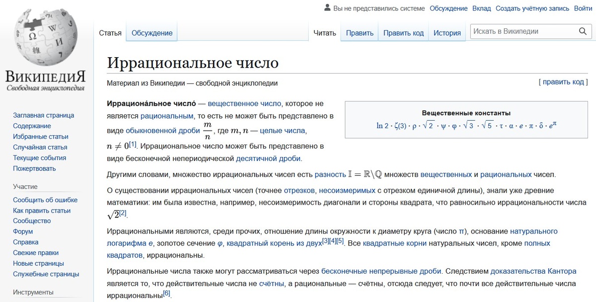Click the Войти link

582,8
